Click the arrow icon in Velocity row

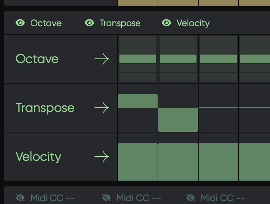(102, 157)
